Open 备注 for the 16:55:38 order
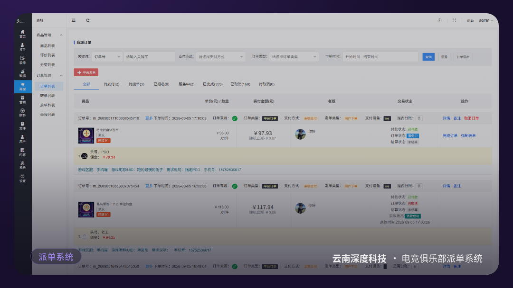This screenshot has height=288, width=513. tap(457, 186)
